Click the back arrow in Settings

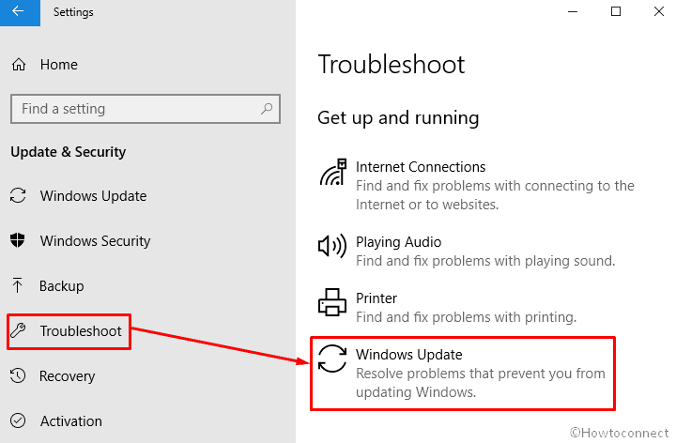(18, 11)
